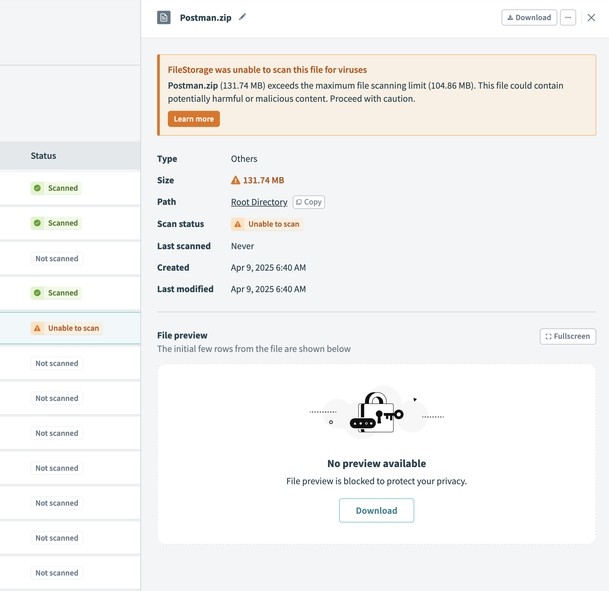
Task: Click the Download button in the preview area
Action: pos(376,510)
